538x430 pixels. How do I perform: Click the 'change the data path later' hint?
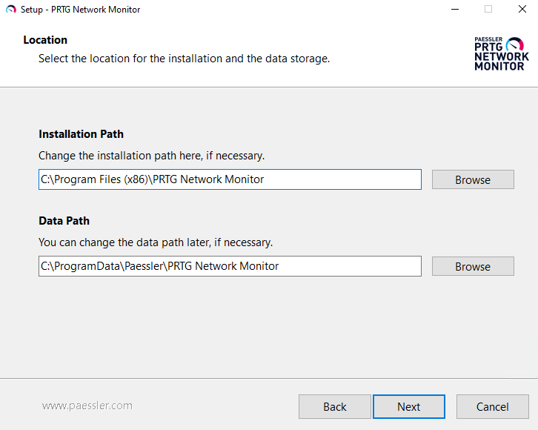pos(156,242)
